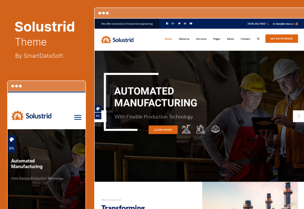Viewport: 304px width, 209px height.
Task: Open the Twitter social icon
Action: 179,24
